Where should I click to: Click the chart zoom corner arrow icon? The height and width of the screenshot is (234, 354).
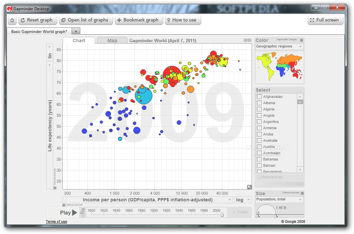(x=249, y=187)
